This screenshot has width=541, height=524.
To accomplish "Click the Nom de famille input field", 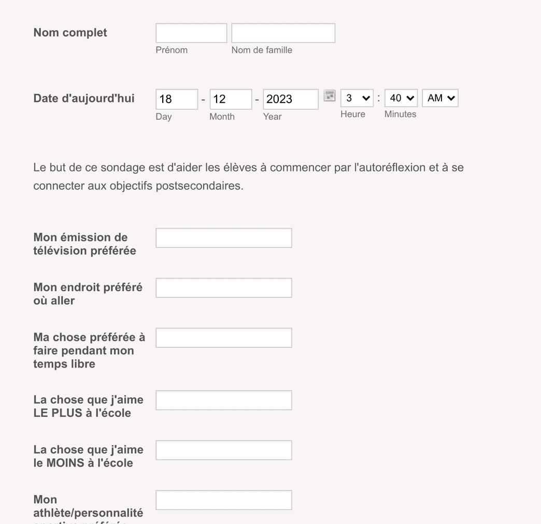I will click(283, 32).
